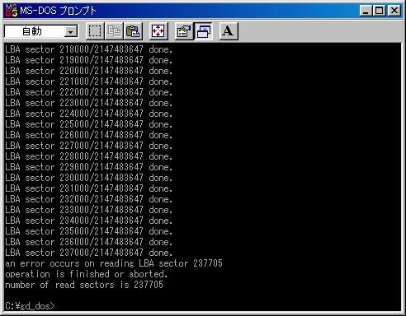
Task: Maximize the MS-DOS prompt window
Action: coord(379,11)
